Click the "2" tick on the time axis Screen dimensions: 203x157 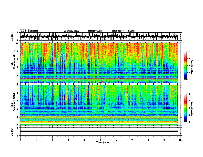coord(52,140)
